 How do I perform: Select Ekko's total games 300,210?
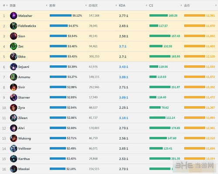[x=94, y=56]
